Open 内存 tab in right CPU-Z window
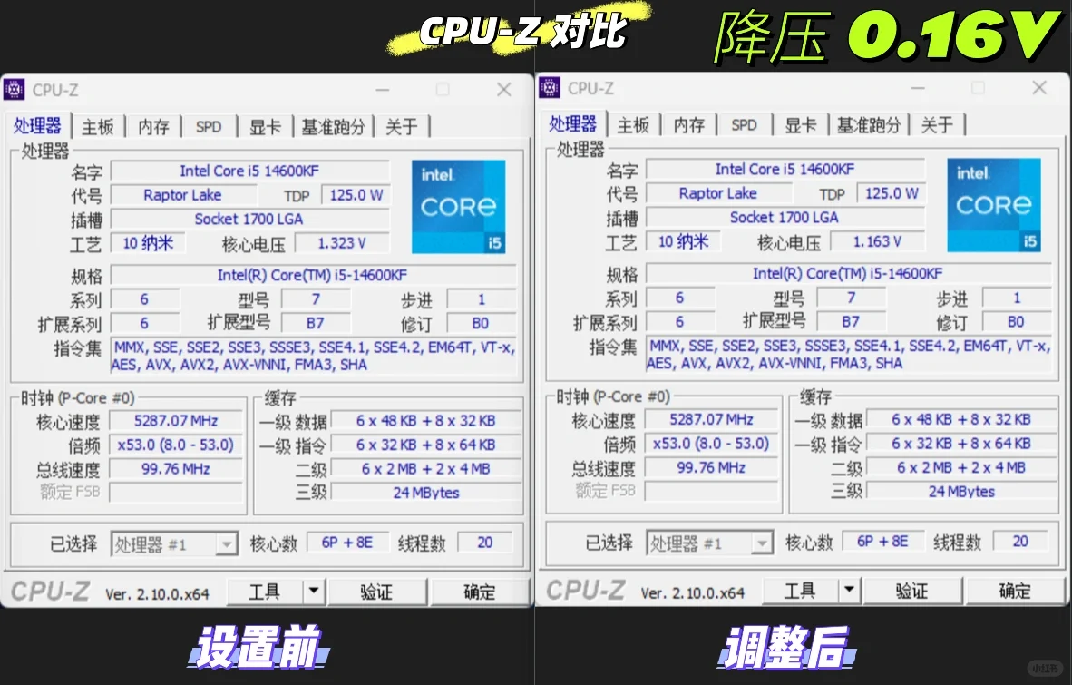Image resolution: width=1072 pixels, height=685 pixels. point(688,125)
